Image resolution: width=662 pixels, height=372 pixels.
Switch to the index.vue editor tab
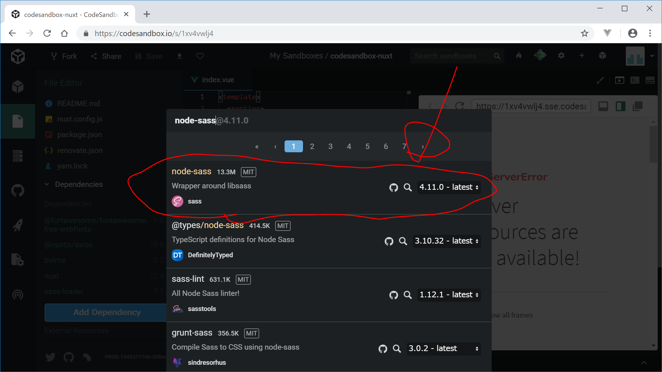pyautogui.click(x=218, y=80)
